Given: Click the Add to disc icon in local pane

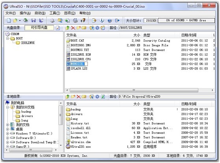Looking at the screenshot, I should tap(92, 97).
